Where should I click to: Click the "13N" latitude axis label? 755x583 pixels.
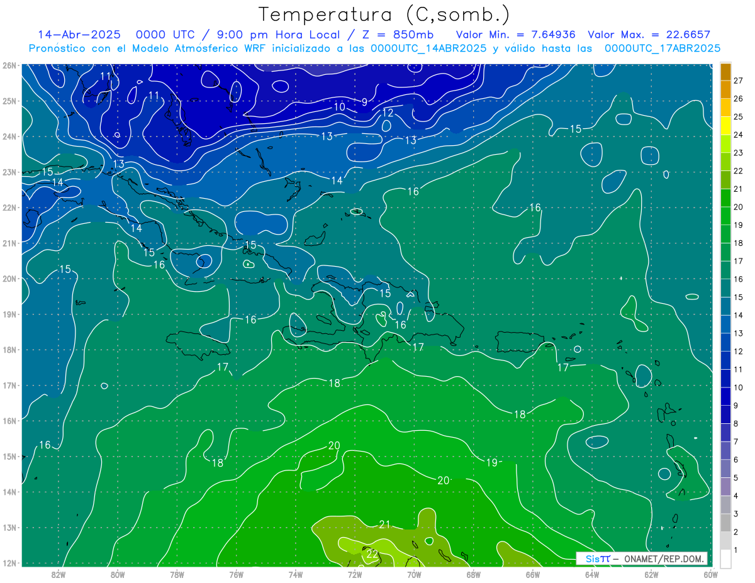click(9, 527)
